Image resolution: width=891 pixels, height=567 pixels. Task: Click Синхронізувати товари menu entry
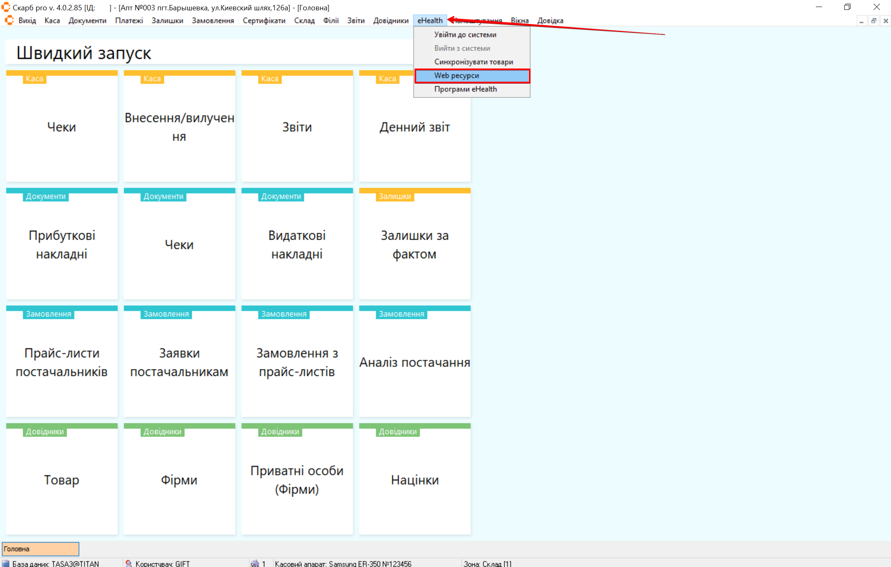point(473,62)
